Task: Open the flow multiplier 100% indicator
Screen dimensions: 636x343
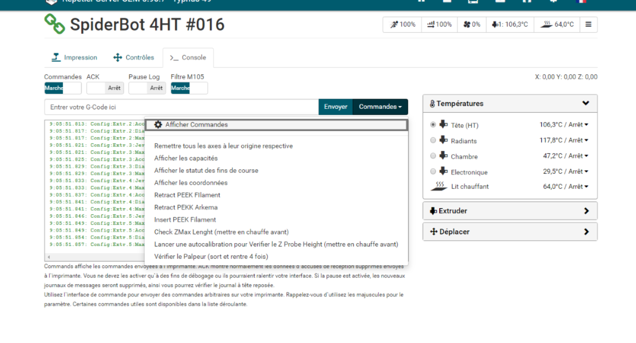Action: click(x=439, y=24)
